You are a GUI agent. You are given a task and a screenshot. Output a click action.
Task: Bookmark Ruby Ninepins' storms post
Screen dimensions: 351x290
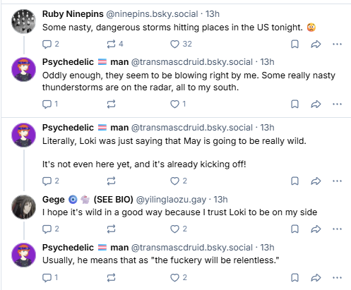[x=295, y=44]
